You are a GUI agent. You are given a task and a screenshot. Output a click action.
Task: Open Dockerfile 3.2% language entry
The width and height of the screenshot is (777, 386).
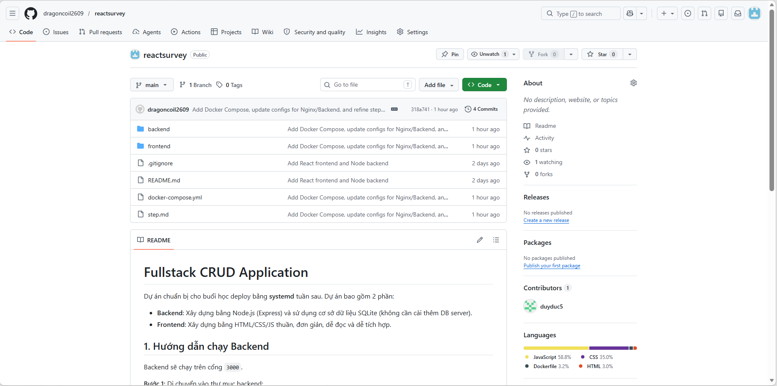pos(547,366)
